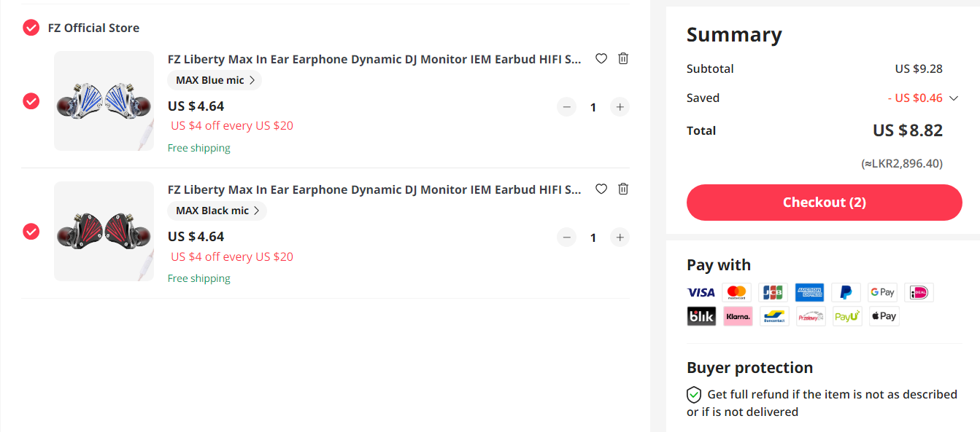Select the Mastercard payment icon
Viewport: 980px width, 432px height.
point(737,293)
